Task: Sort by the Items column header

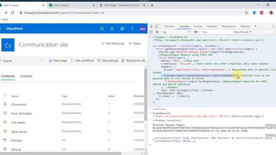Action: pyautogui.click(x=111, y=96)
